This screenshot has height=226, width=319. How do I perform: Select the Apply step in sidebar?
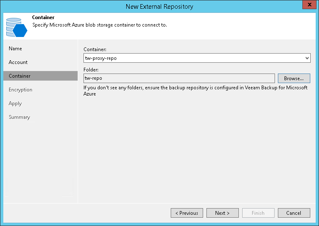point(15,103)
